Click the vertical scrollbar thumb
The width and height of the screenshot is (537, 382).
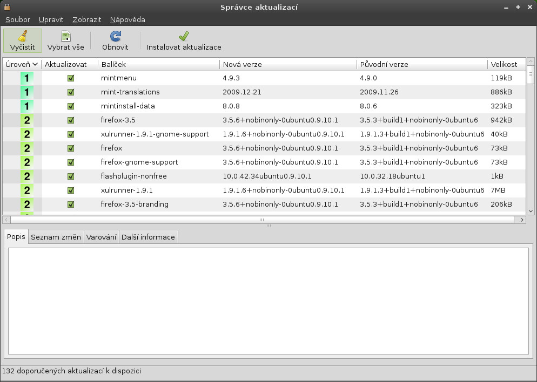[x=531, y=74]
